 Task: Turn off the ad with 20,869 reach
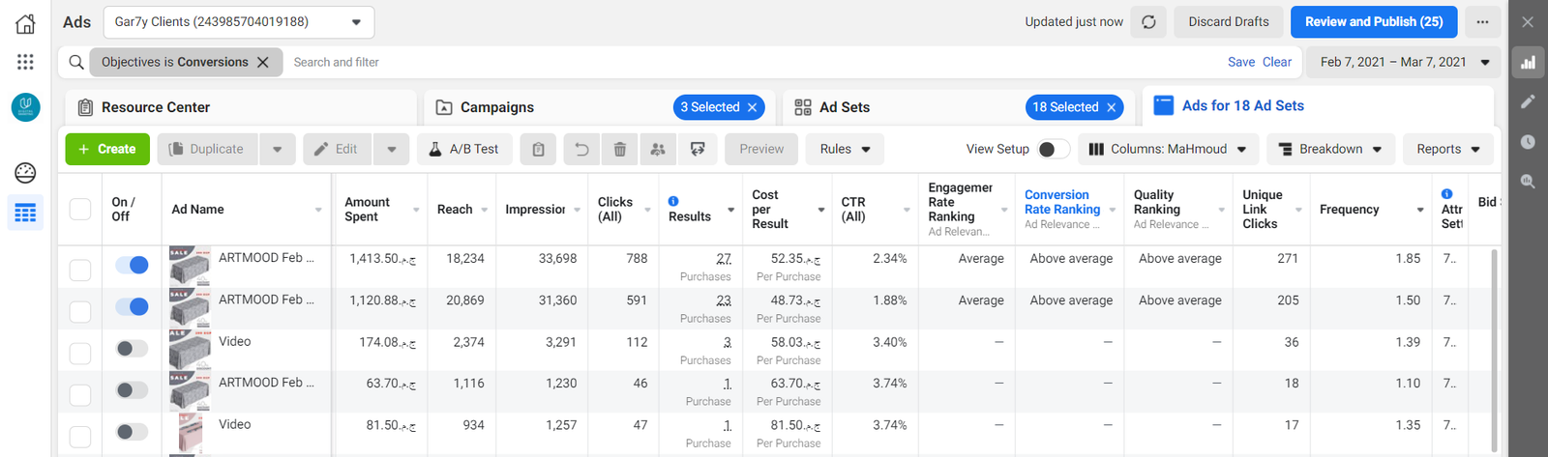pos(132,306)
